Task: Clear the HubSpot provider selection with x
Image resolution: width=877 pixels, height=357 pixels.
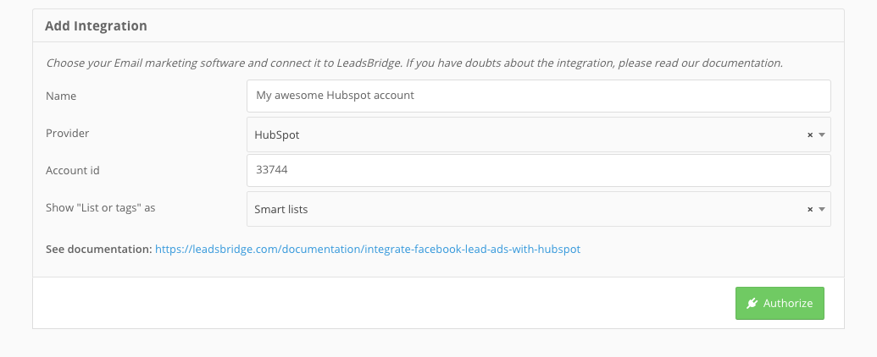Action: [809, 135]
